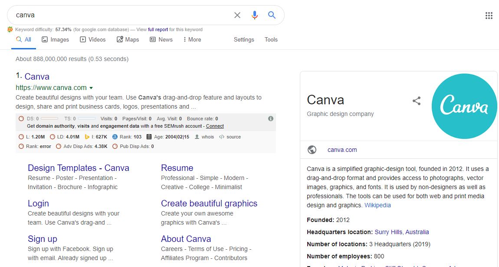Screen dimensions: 499x267
Task: Click the voice search microphone icon
Action: pyautogui.click(x=255, y=15)
